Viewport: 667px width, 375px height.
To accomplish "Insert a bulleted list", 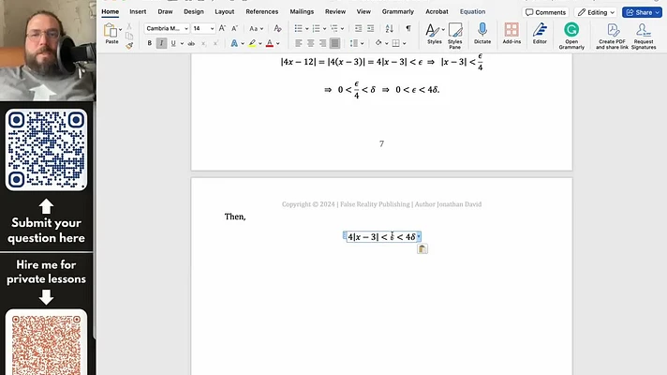I will [x=298, y=28].
